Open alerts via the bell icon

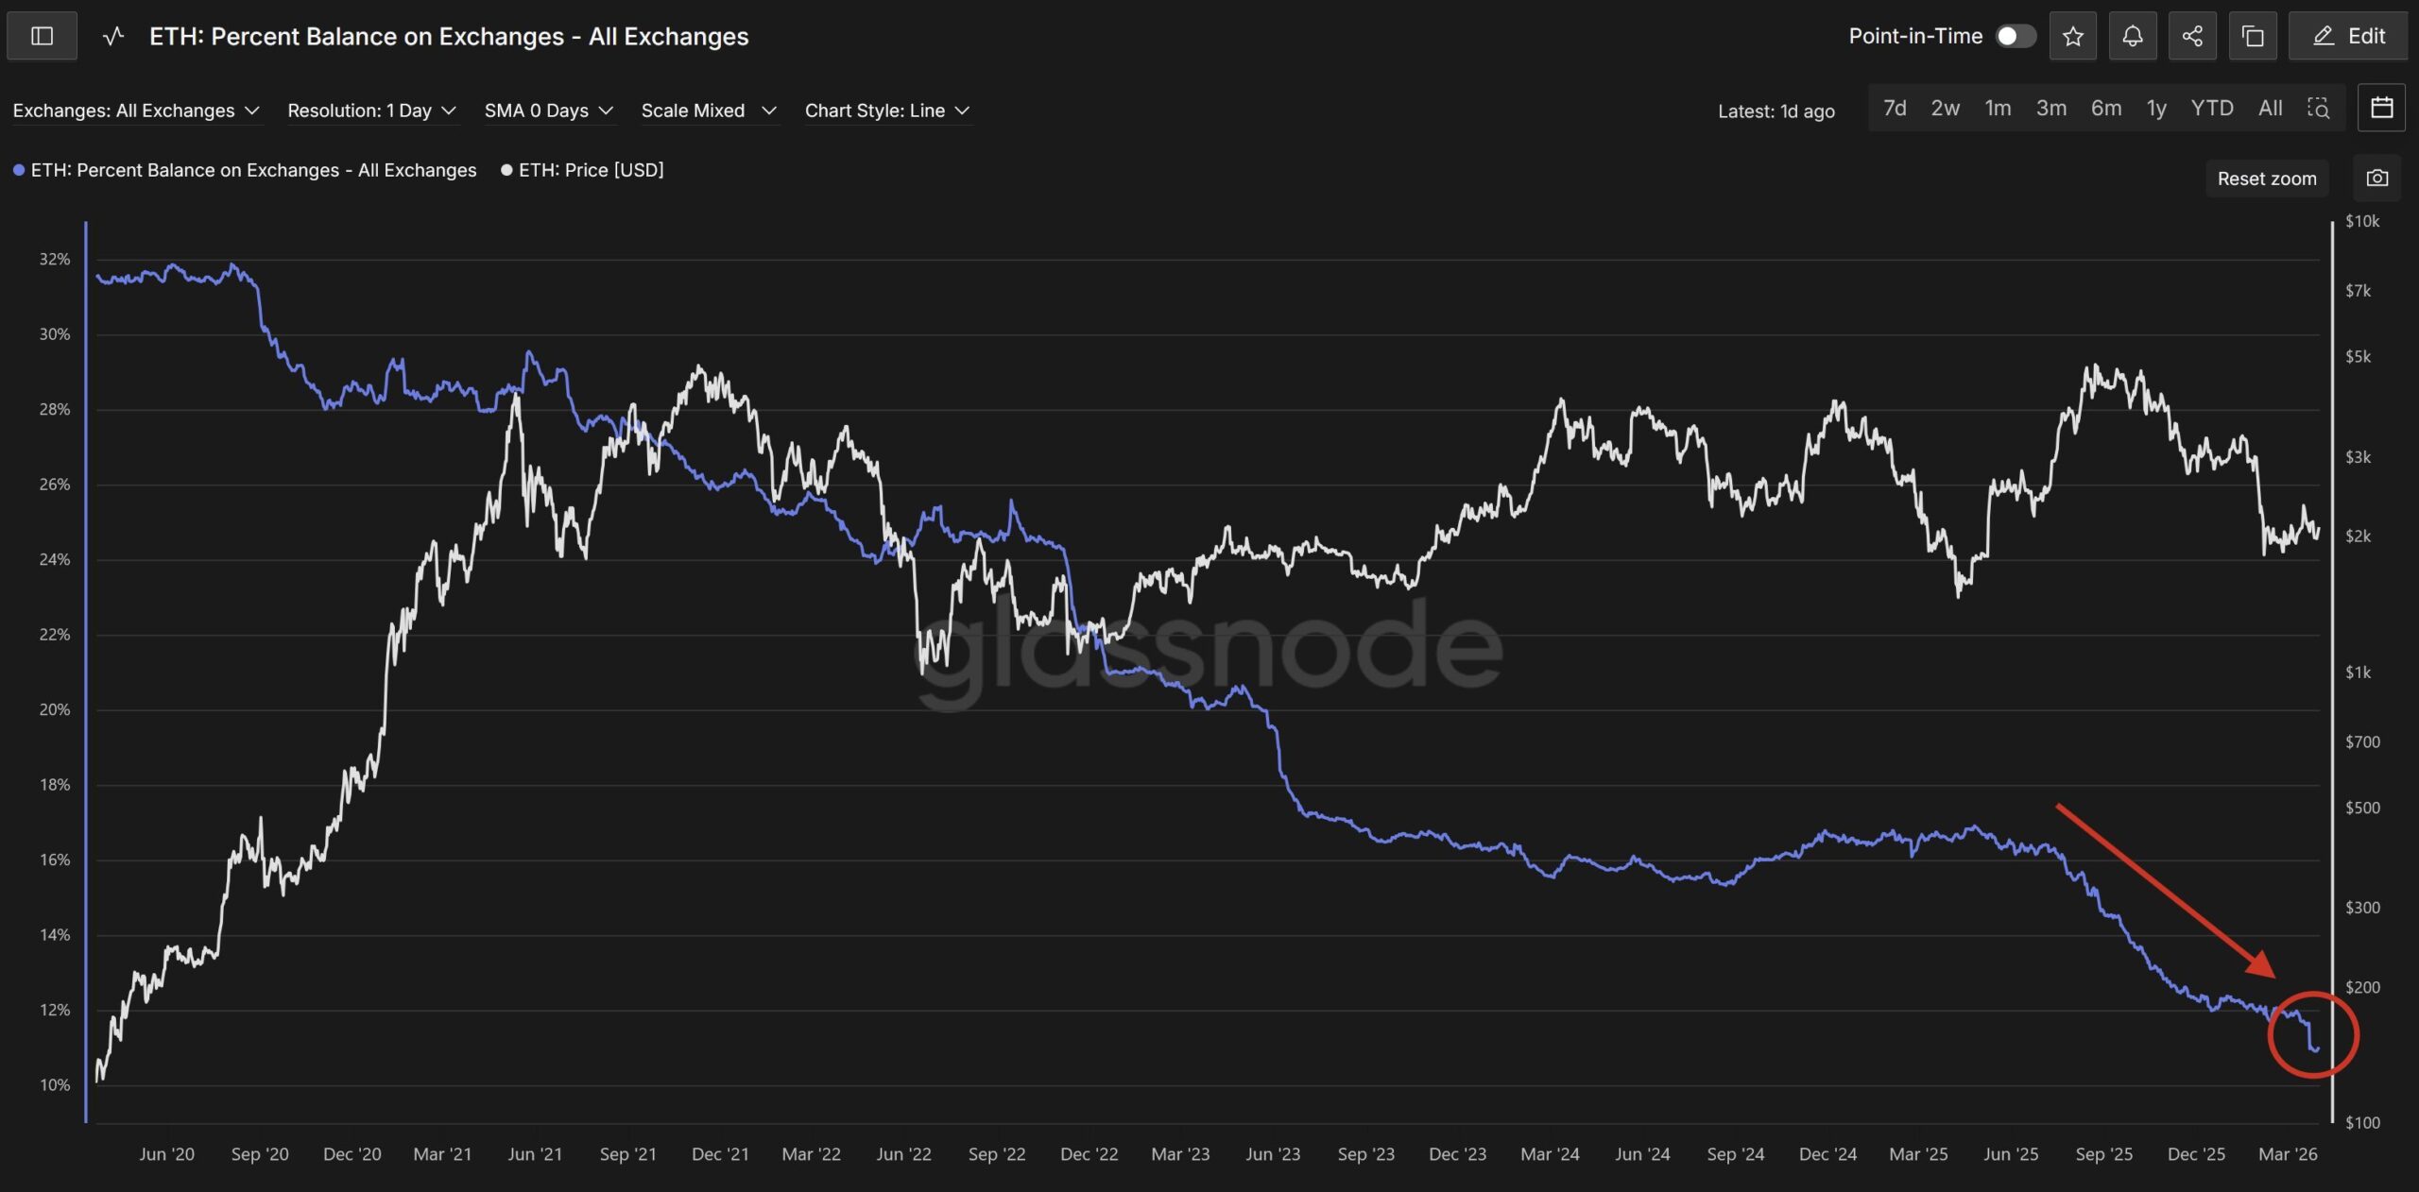click(x=2134, y=36)
